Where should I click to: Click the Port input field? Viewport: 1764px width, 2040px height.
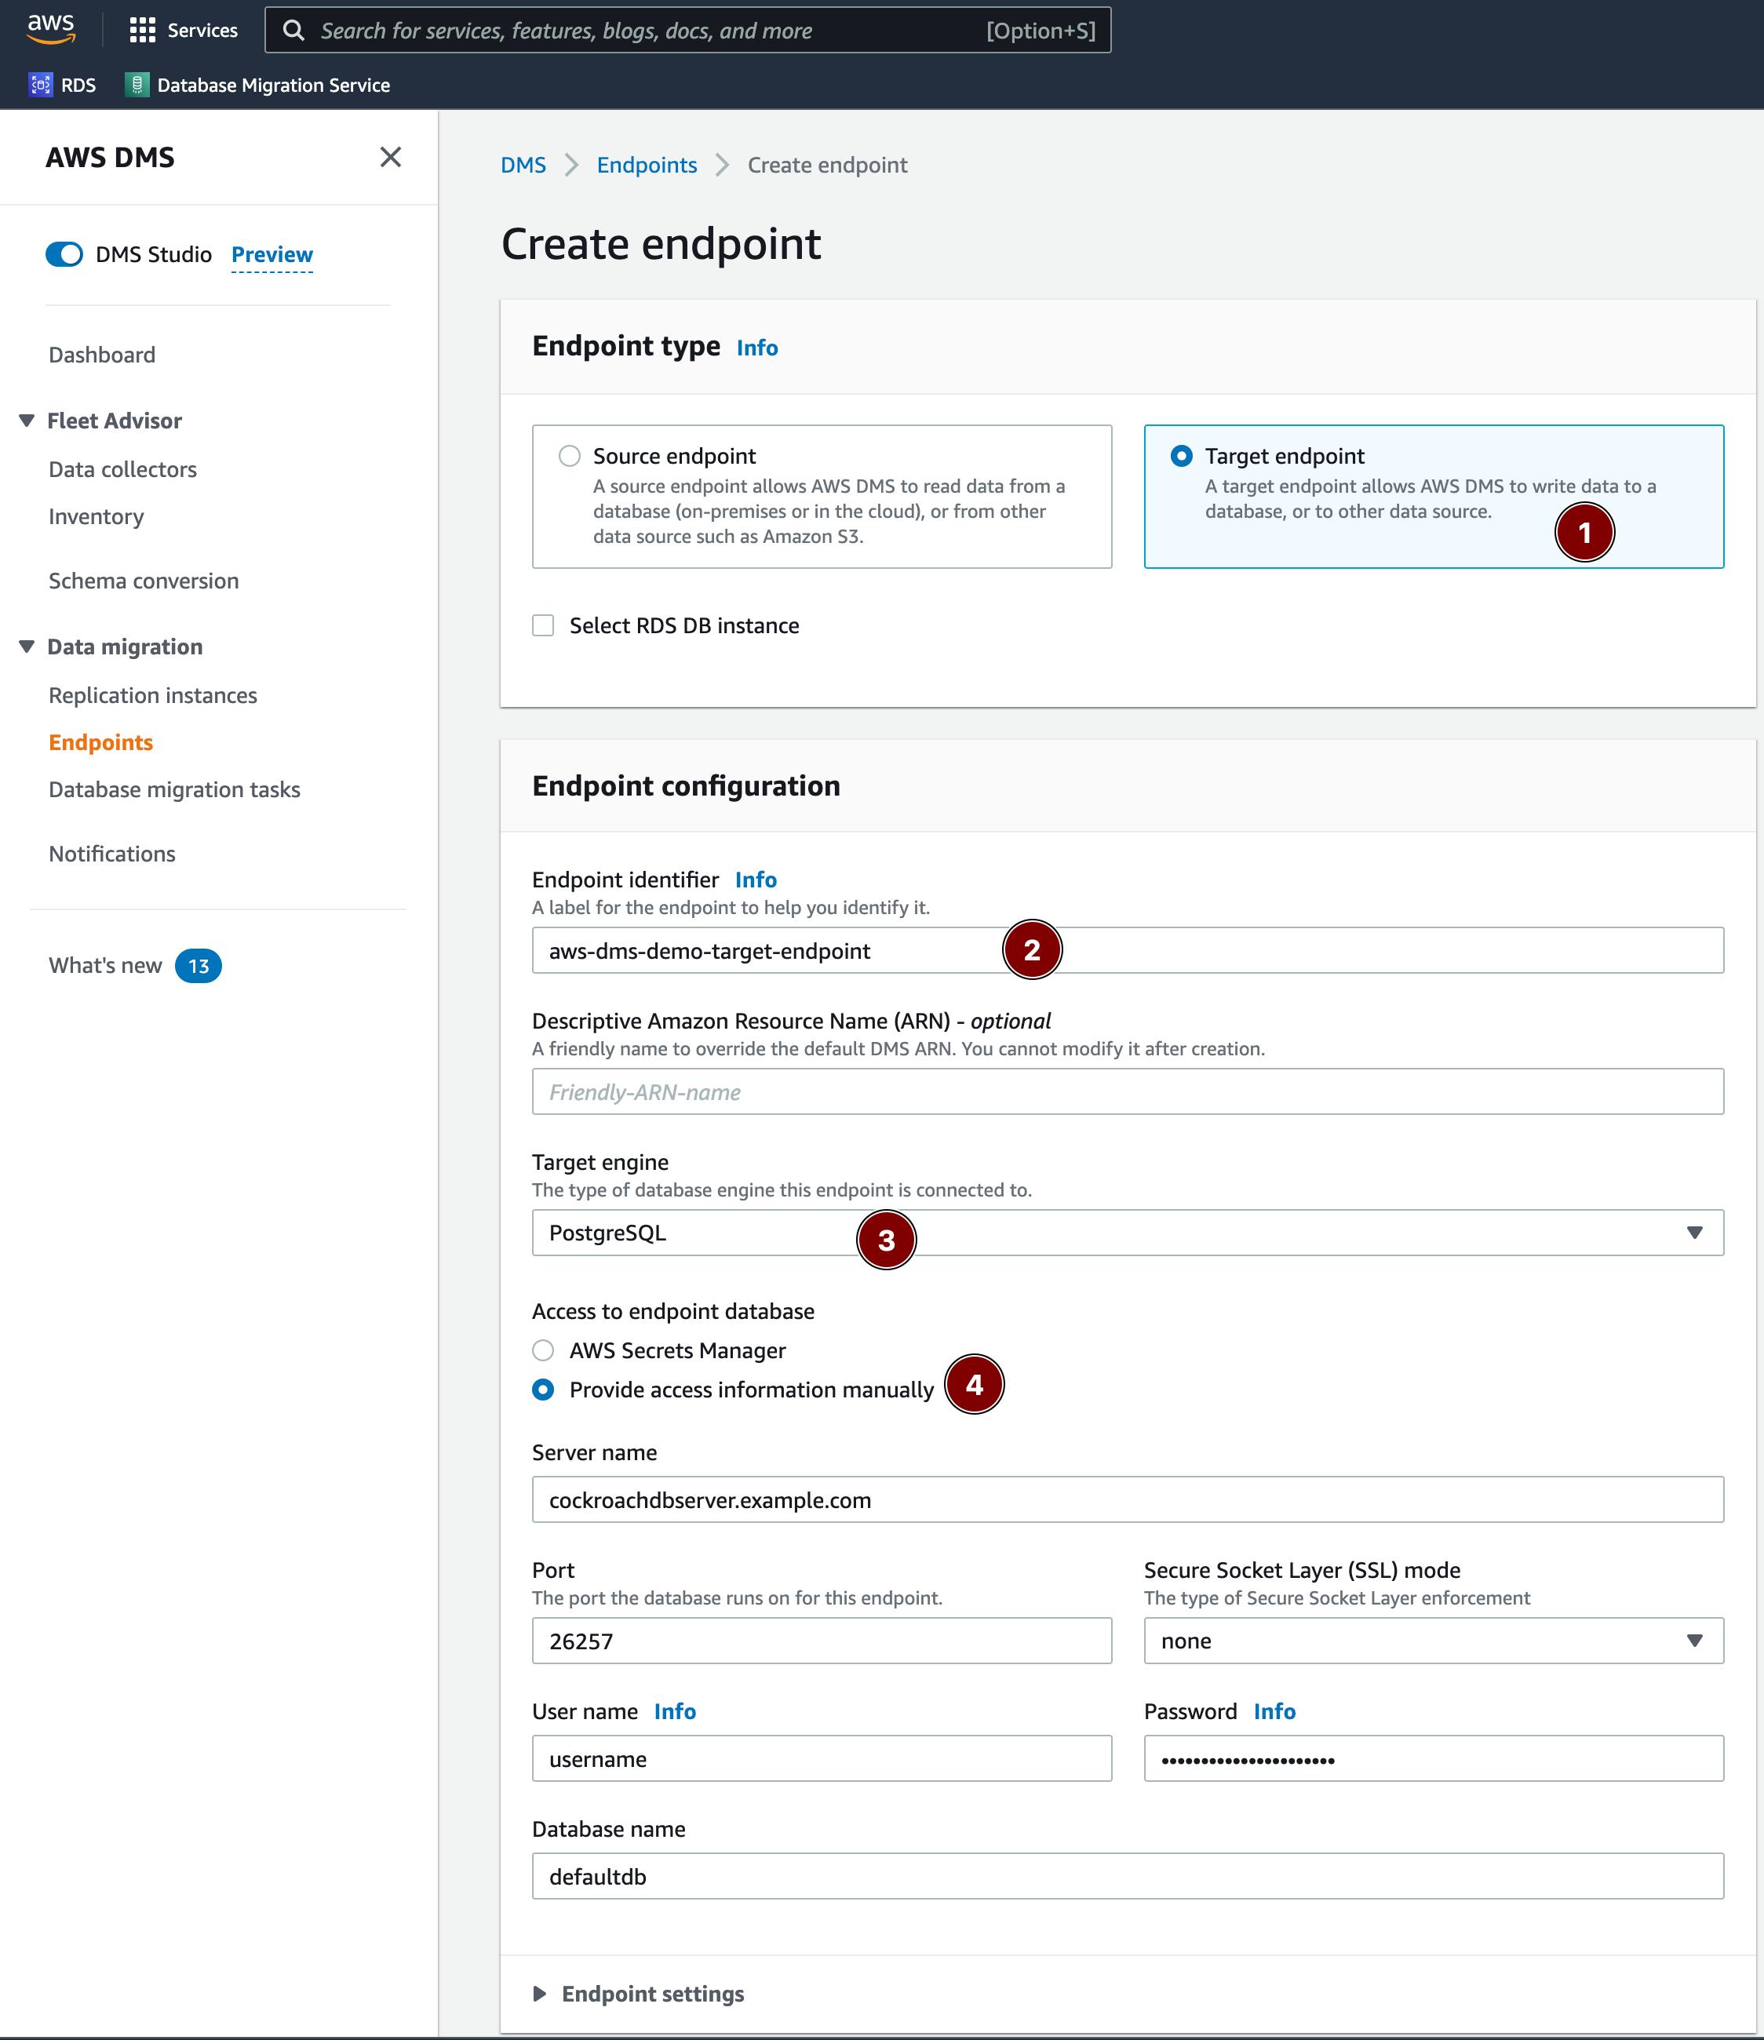822,1641
